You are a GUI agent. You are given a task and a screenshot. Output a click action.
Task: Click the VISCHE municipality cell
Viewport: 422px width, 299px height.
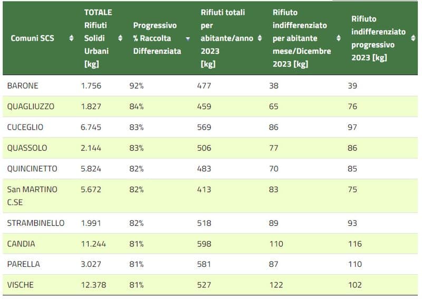tap(21, 285)
